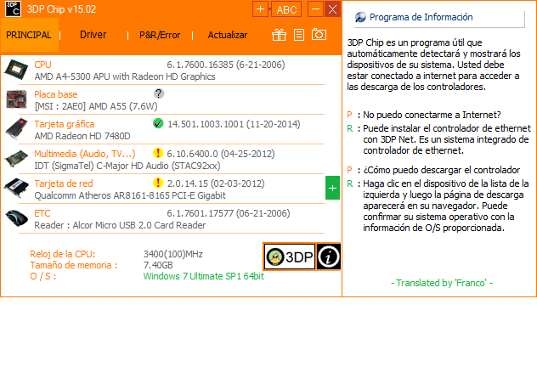
Task: Click the CPU chip icon
Action: coord(16,70)
